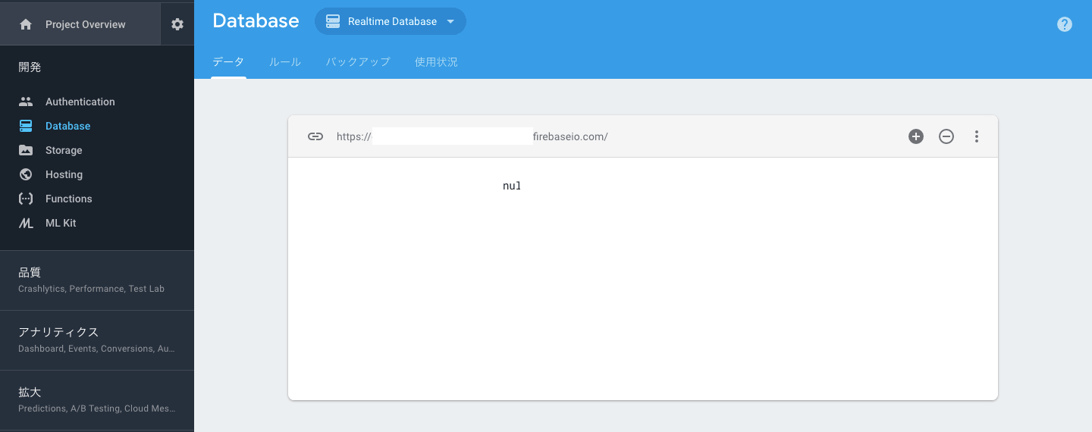This screenshot has width=1092, height=432.
Task: Open ML Kit in the sidebar
Action: 97,223
